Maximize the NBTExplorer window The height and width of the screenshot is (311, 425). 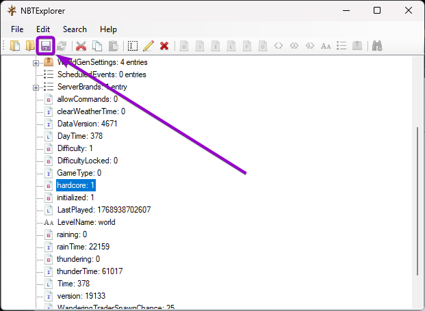pos(377,10)
